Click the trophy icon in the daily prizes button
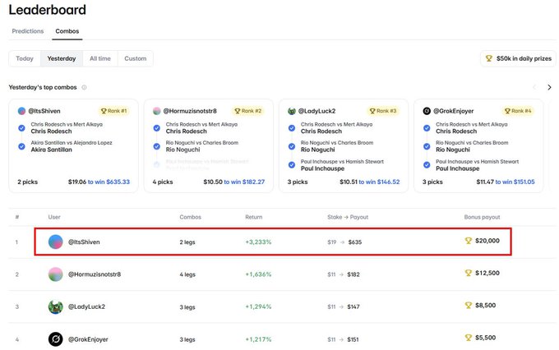This screenshot has width=559, height=350. (489, 58)
